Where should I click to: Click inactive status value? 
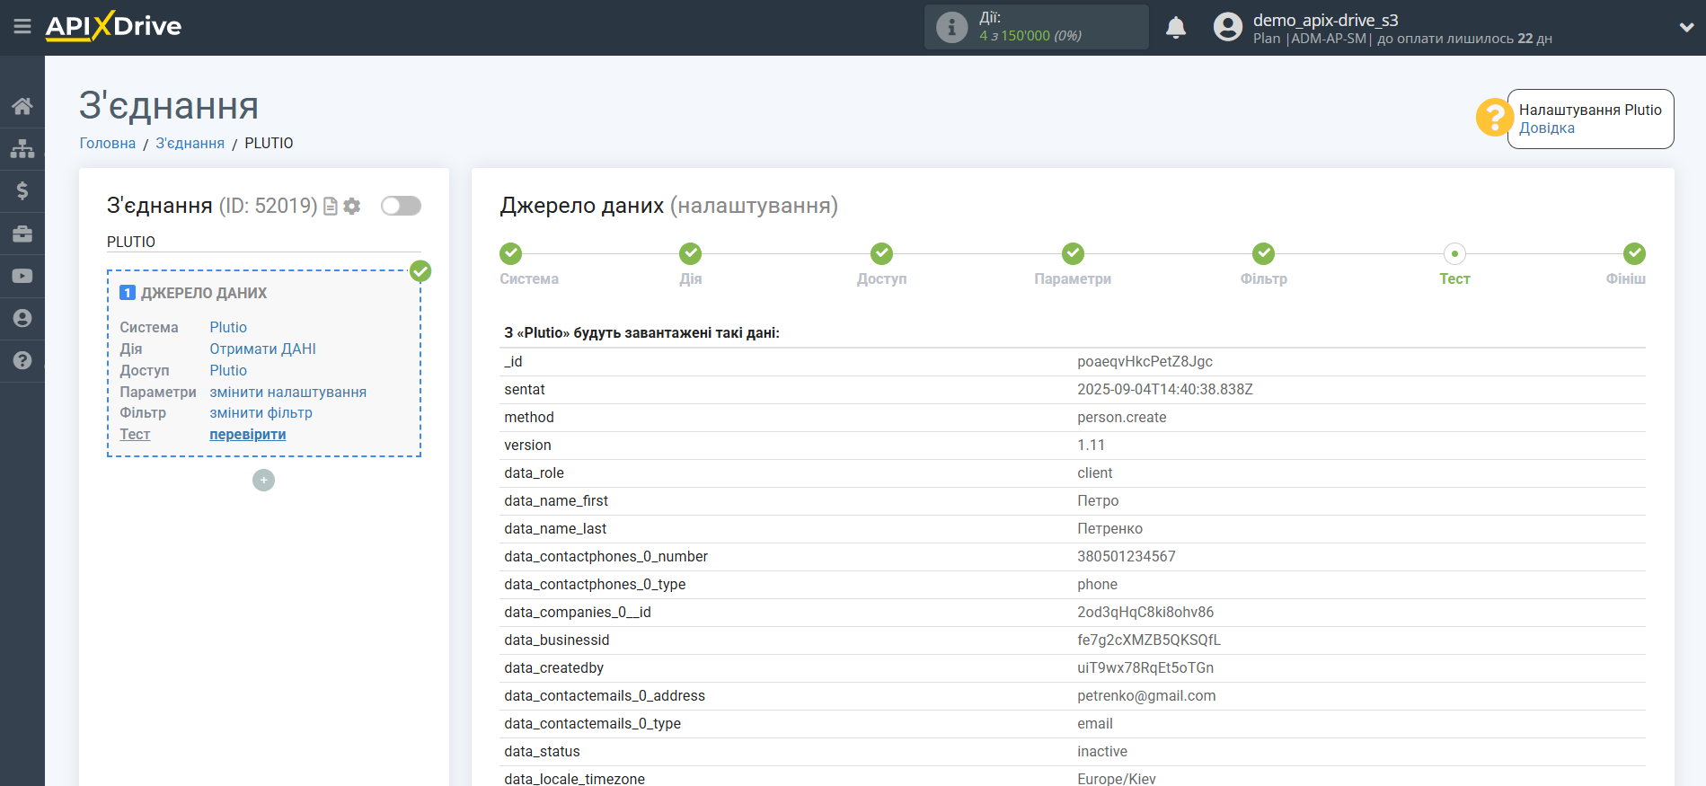pos(1102,751)
